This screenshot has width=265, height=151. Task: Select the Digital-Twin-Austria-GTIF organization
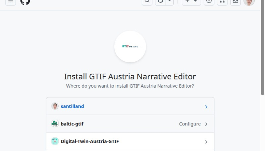coord(90,141)
